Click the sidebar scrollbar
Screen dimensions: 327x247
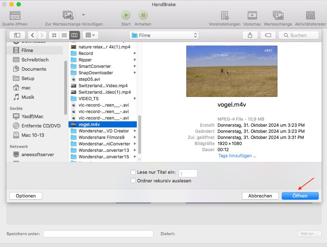click(x=66, y=88)
